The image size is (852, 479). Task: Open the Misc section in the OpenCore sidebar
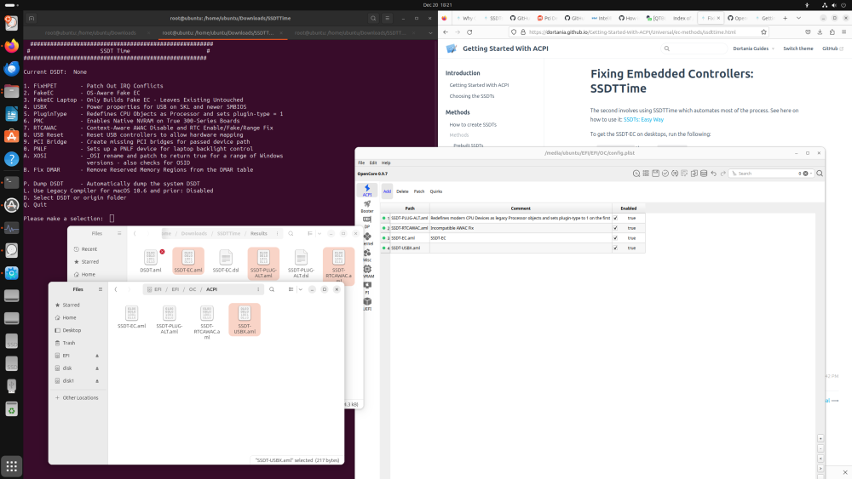(x=367, y=255)
